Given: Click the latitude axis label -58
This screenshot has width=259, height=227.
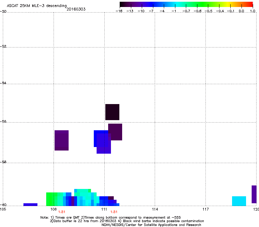Looking at the screenshot, I should pyautogui.click(x=3, y=162).
